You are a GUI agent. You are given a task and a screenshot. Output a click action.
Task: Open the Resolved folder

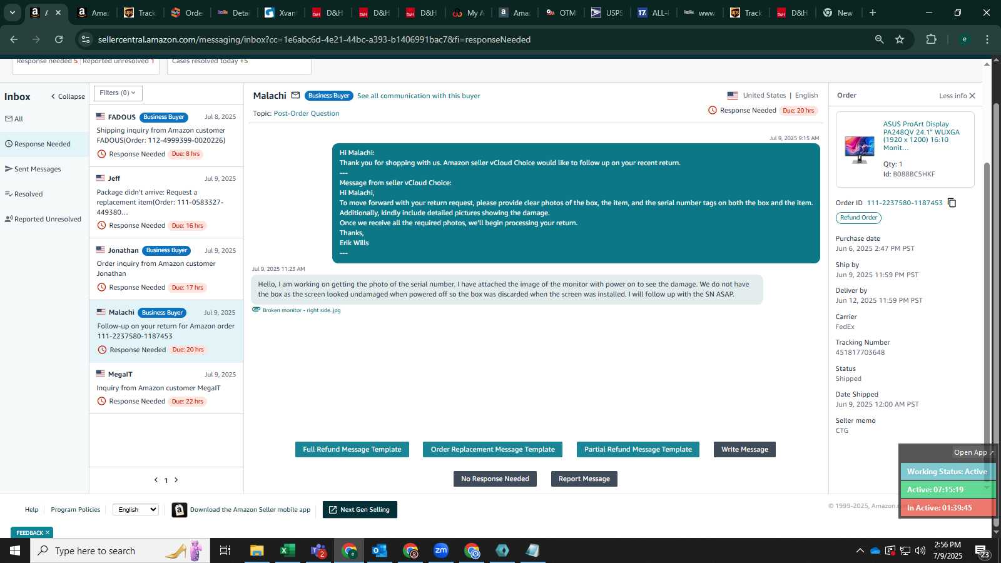(24, 194)
